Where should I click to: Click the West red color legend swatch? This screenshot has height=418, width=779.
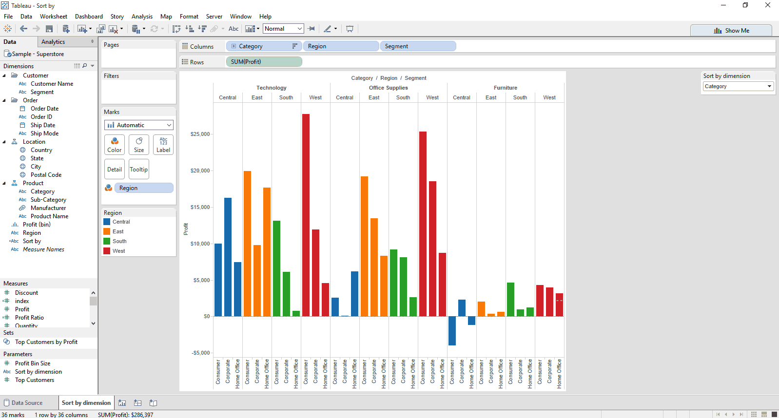[107, 251]
